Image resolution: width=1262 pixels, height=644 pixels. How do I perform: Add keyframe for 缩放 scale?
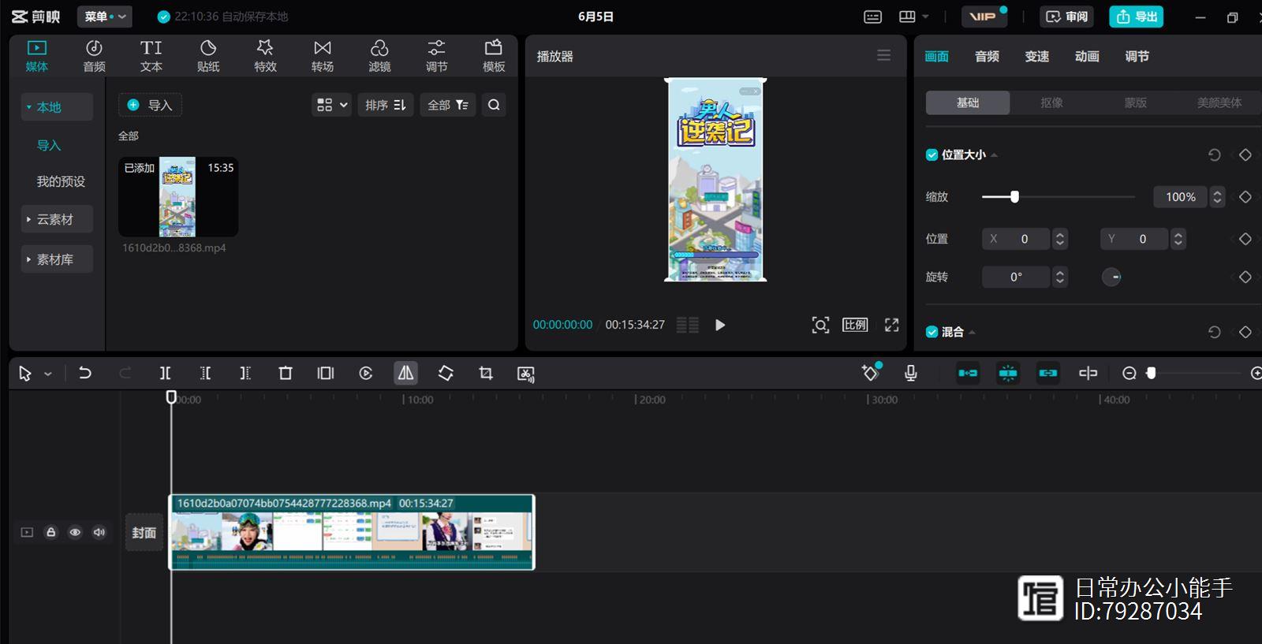(1245, 197)
